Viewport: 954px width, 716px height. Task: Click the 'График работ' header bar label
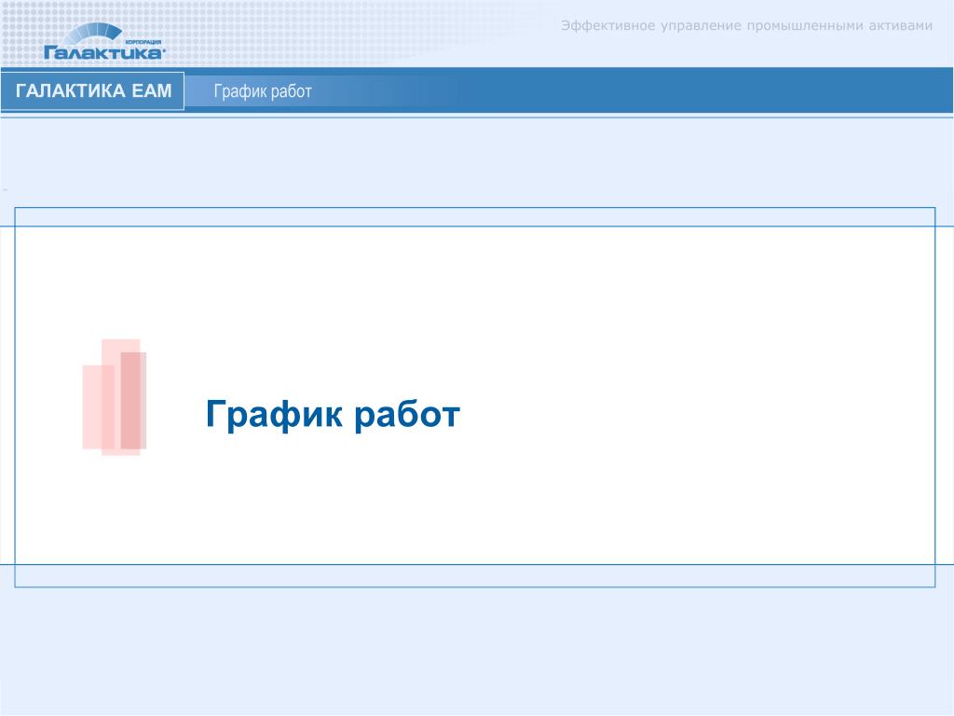click(263, 91)
